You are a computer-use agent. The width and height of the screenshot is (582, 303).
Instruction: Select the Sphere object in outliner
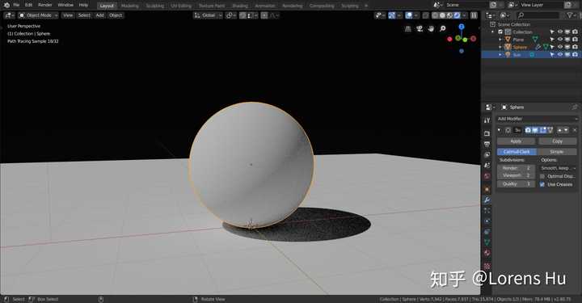(x=520, y=47)
